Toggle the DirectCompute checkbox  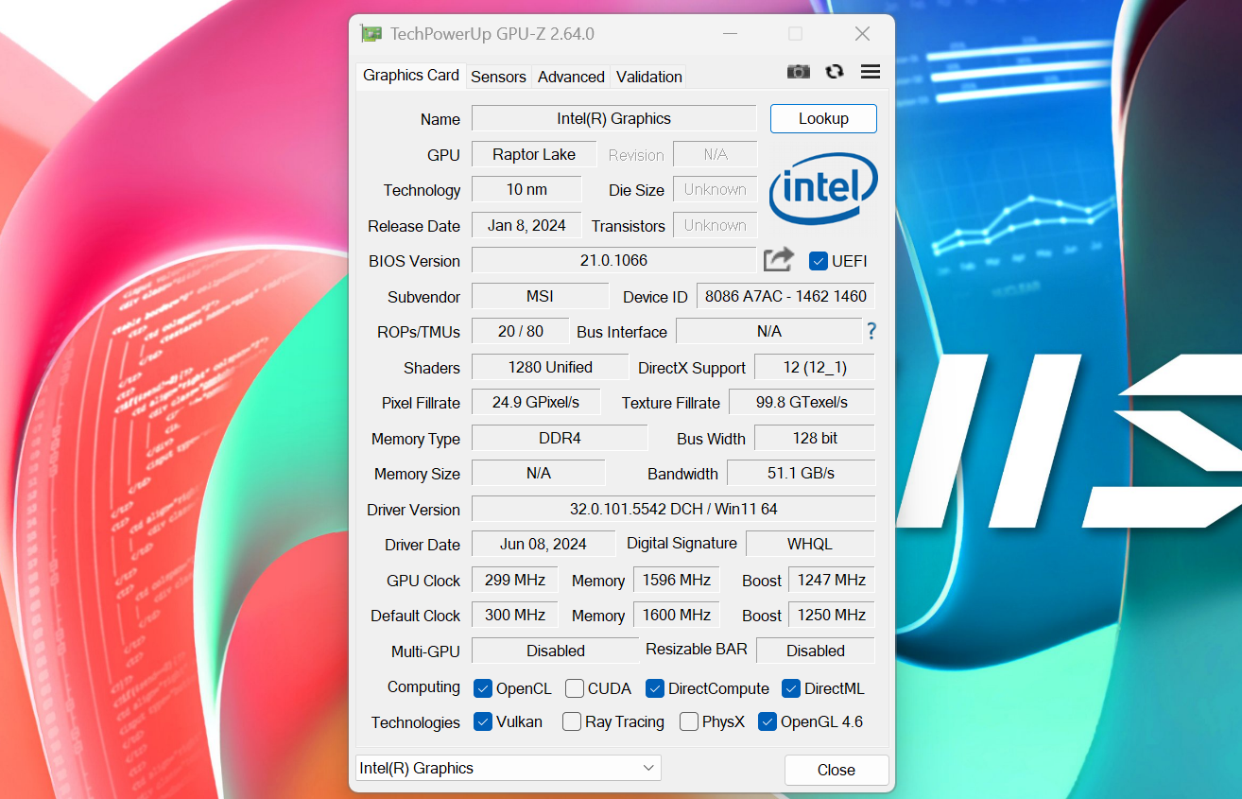(x=654, y=688)
